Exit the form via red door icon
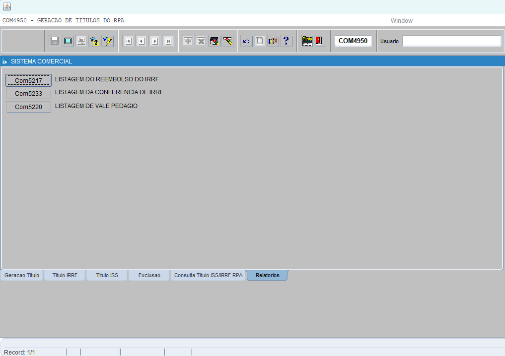Viewport: 505px width, 356px height. (320, 41)
